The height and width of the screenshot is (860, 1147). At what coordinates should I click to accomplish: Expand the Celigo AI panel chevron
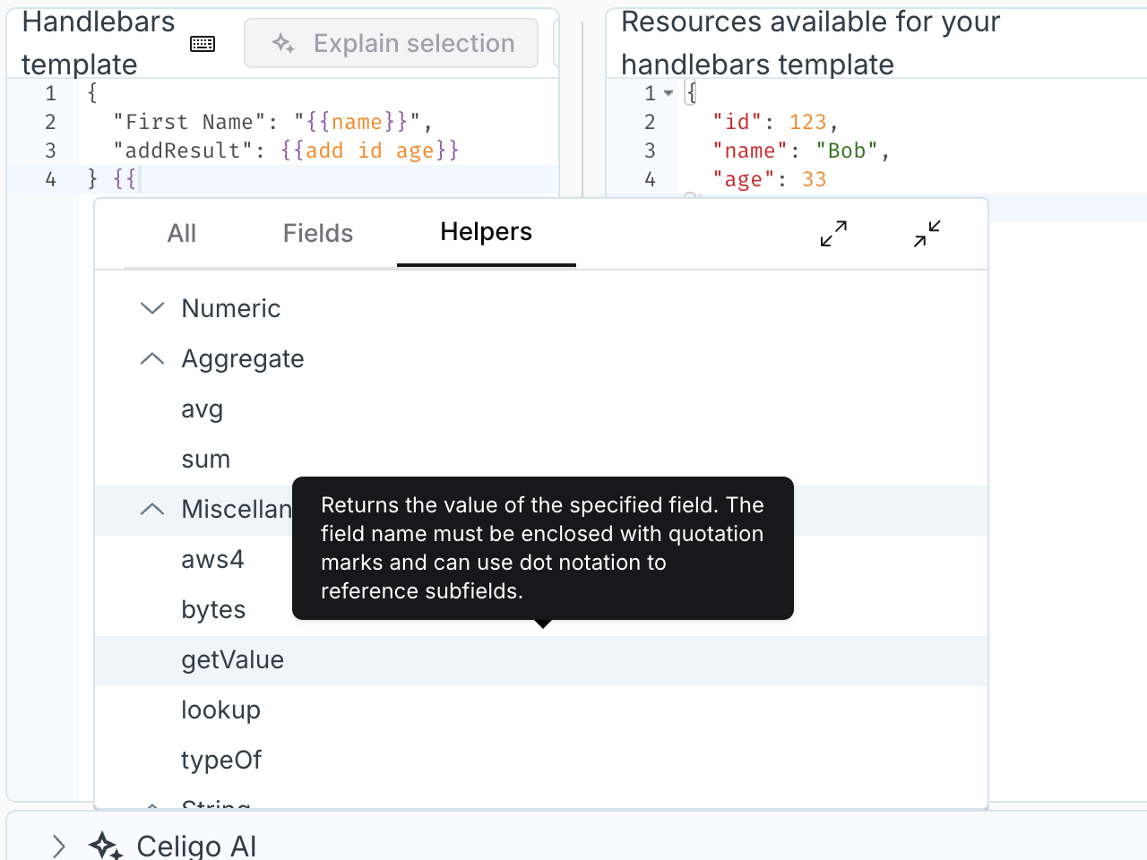click(x=59, y=846)
